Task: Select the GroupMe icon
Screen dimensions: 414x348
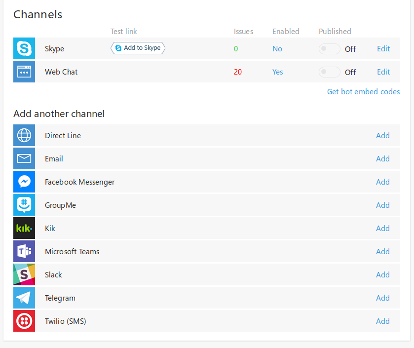Action: tap(24, 205)
